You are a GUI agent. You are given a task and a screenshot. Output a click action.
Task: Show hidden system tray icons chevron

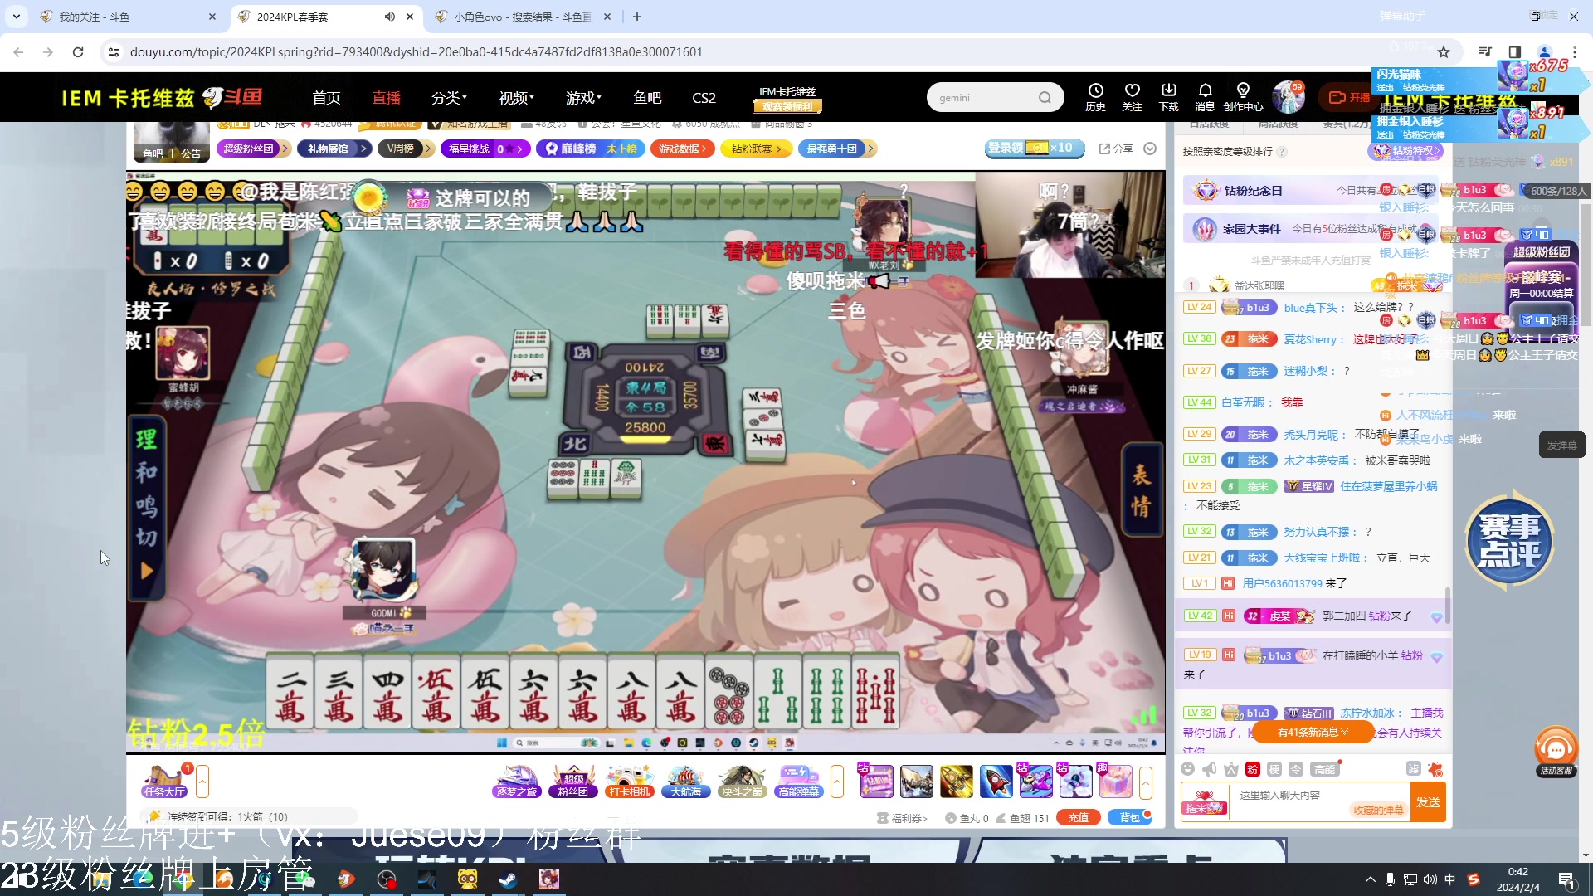pyautogui.click(x=1370, y=879)
